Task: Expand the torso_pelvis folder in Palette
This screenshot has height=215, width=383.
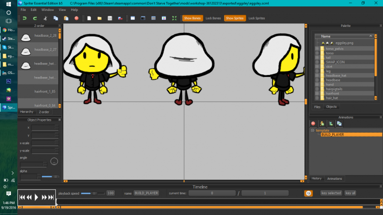Action: click(x=317, y=49)
